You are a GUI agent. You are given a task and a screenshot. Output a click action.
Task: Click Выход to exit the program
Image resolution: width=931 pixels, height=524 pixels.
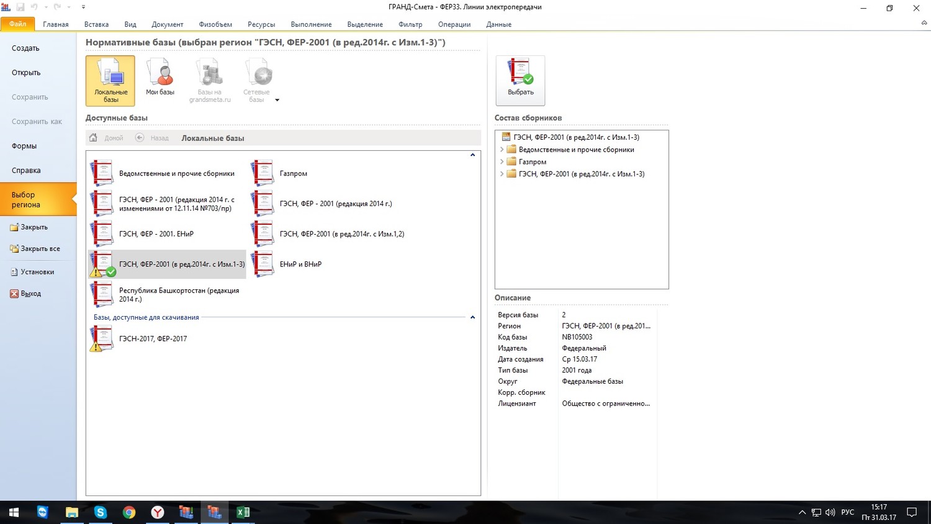(x=30, y=294)
